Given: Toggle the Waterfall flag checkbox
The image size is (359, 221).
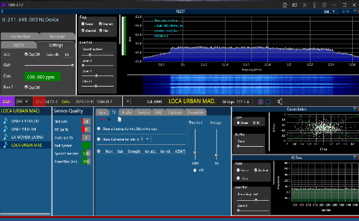Looking at the screenshot, I should point(83,31).
